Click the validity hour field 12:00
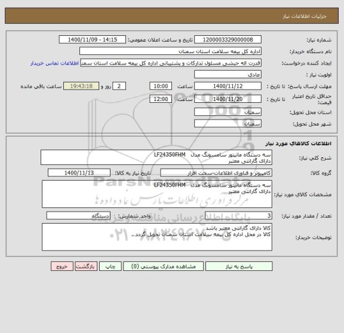Viewport: 344px width, 333px height. (x=161, y=99)
